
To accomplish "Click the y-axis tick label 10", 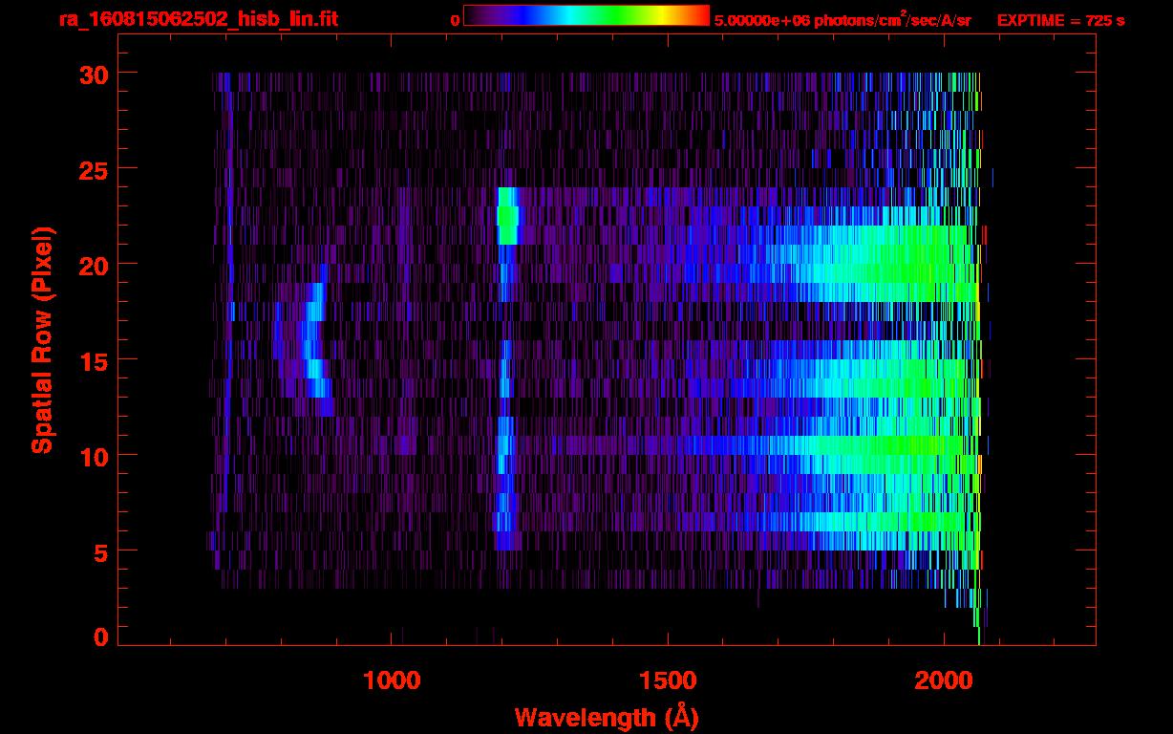I will [x=93, y=456].
